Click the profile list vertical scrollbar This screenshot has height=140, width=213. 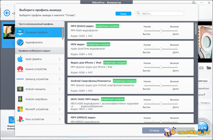pyautogui.click(x=196, y=29)
